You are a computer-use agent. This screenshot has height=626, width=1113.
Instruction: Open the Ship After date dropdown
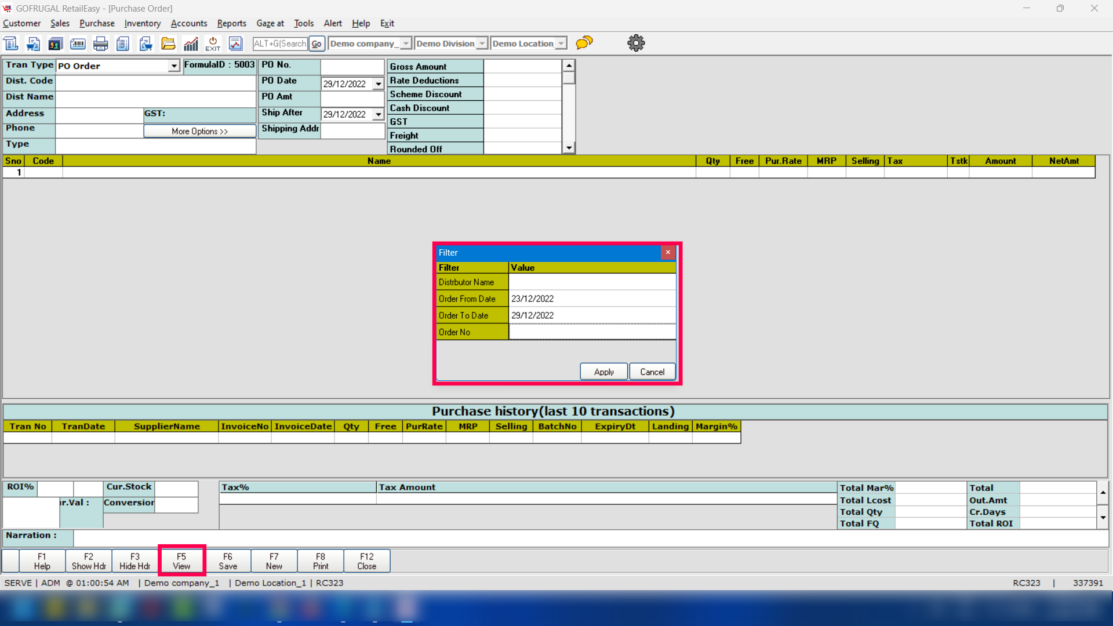[x=379, y=115]
